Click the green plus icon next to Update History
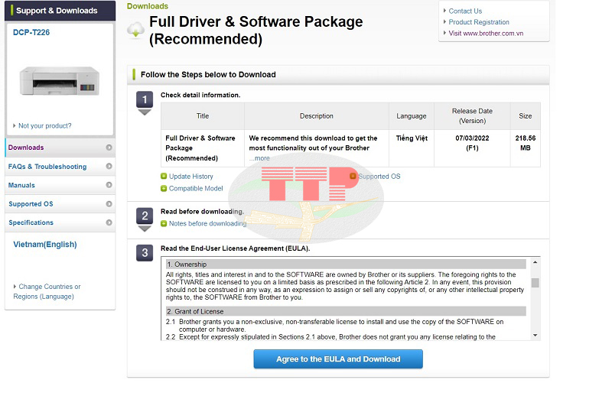The width and height of the screenshot is (612, 396). coord(164,176)
